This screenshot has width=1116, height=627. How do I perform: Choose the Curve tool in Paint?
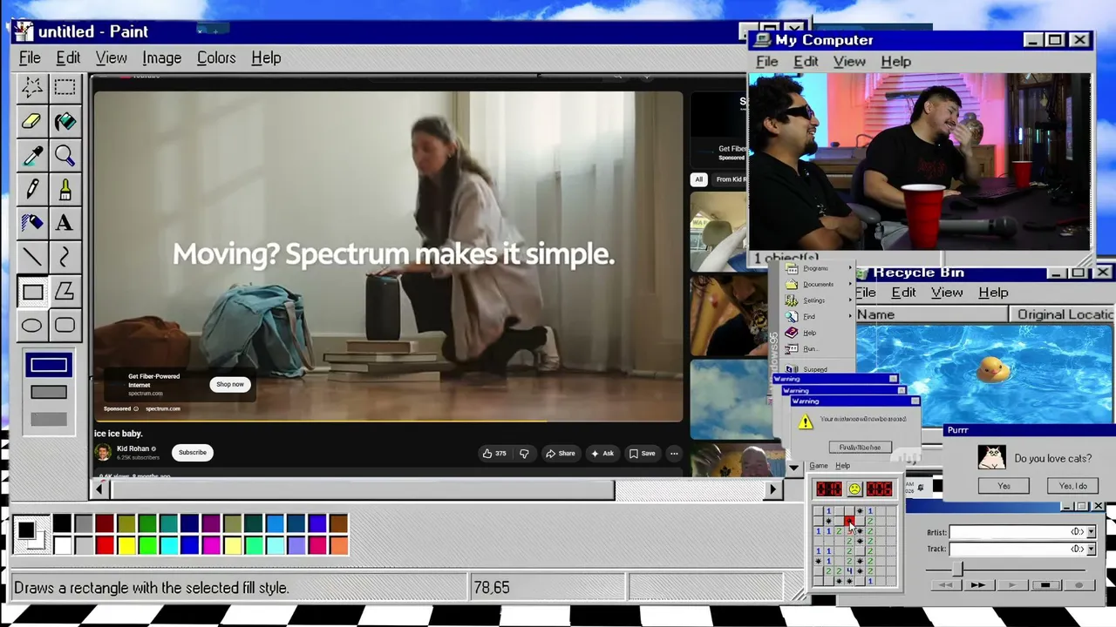(x=65, y=257)
